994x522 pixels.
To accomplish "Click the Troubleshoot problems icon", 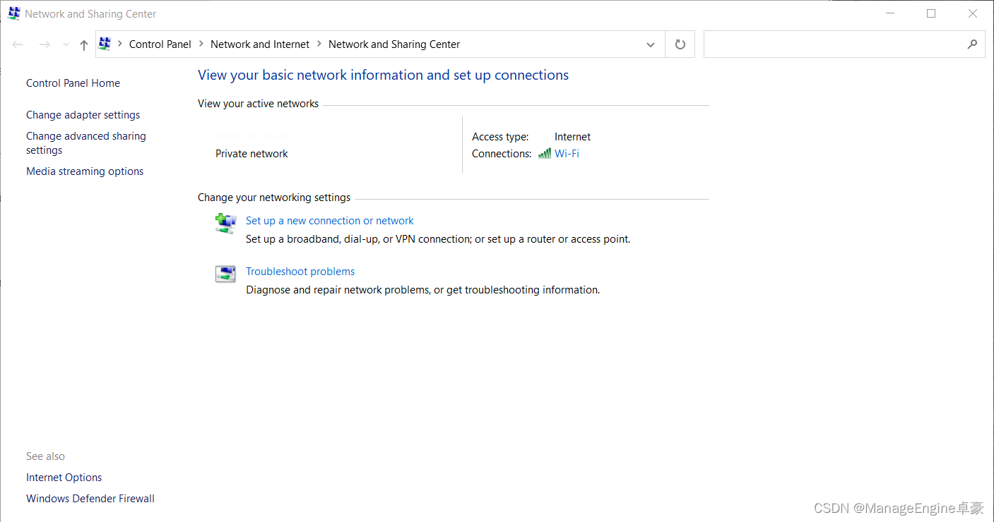I will 225,274.
